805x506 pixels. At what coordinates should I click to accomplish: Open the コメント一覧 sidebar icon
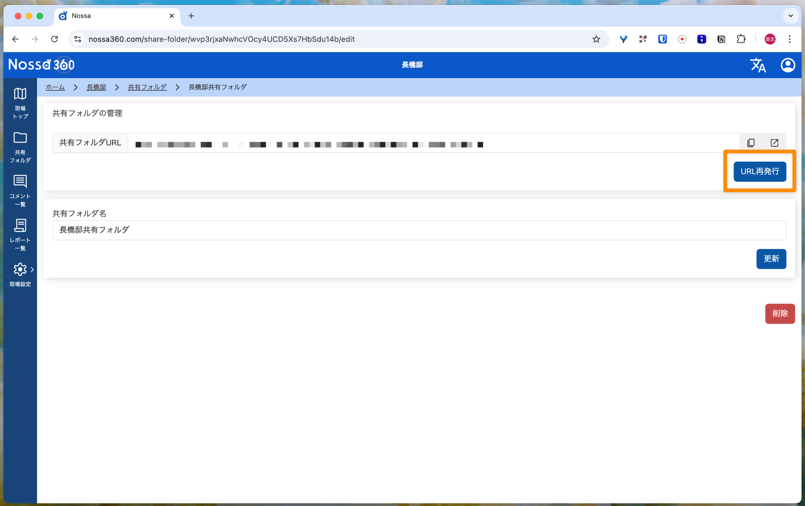(20, 182)
